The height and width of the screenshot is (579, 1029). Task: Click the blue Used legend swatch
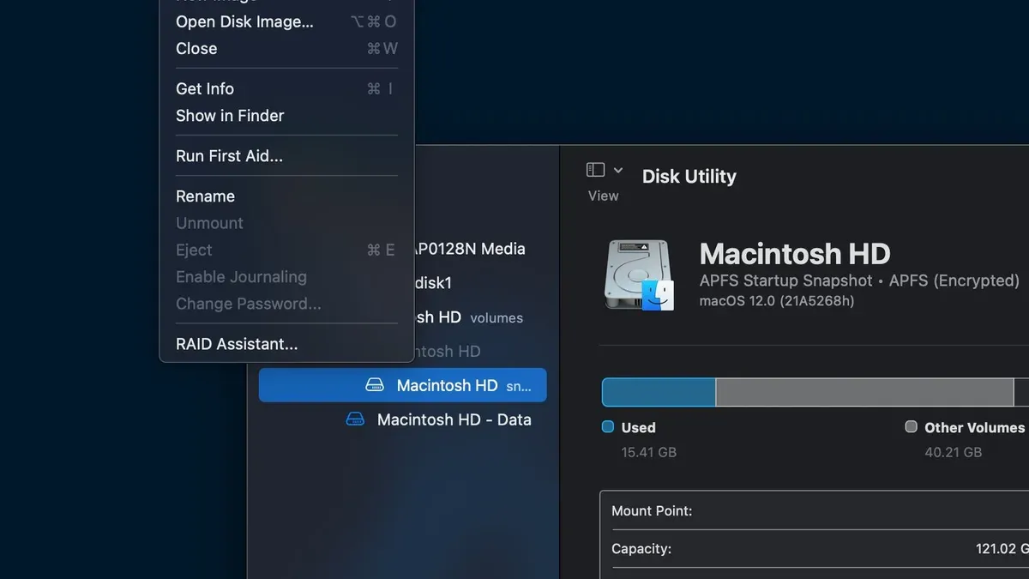point(608,426)
